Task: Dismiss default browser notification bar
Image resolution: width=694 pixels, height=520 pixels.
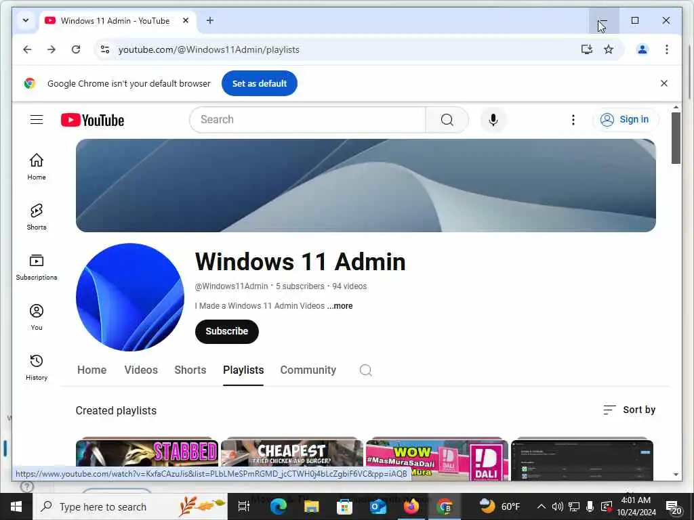Action: tap(664, 83)
